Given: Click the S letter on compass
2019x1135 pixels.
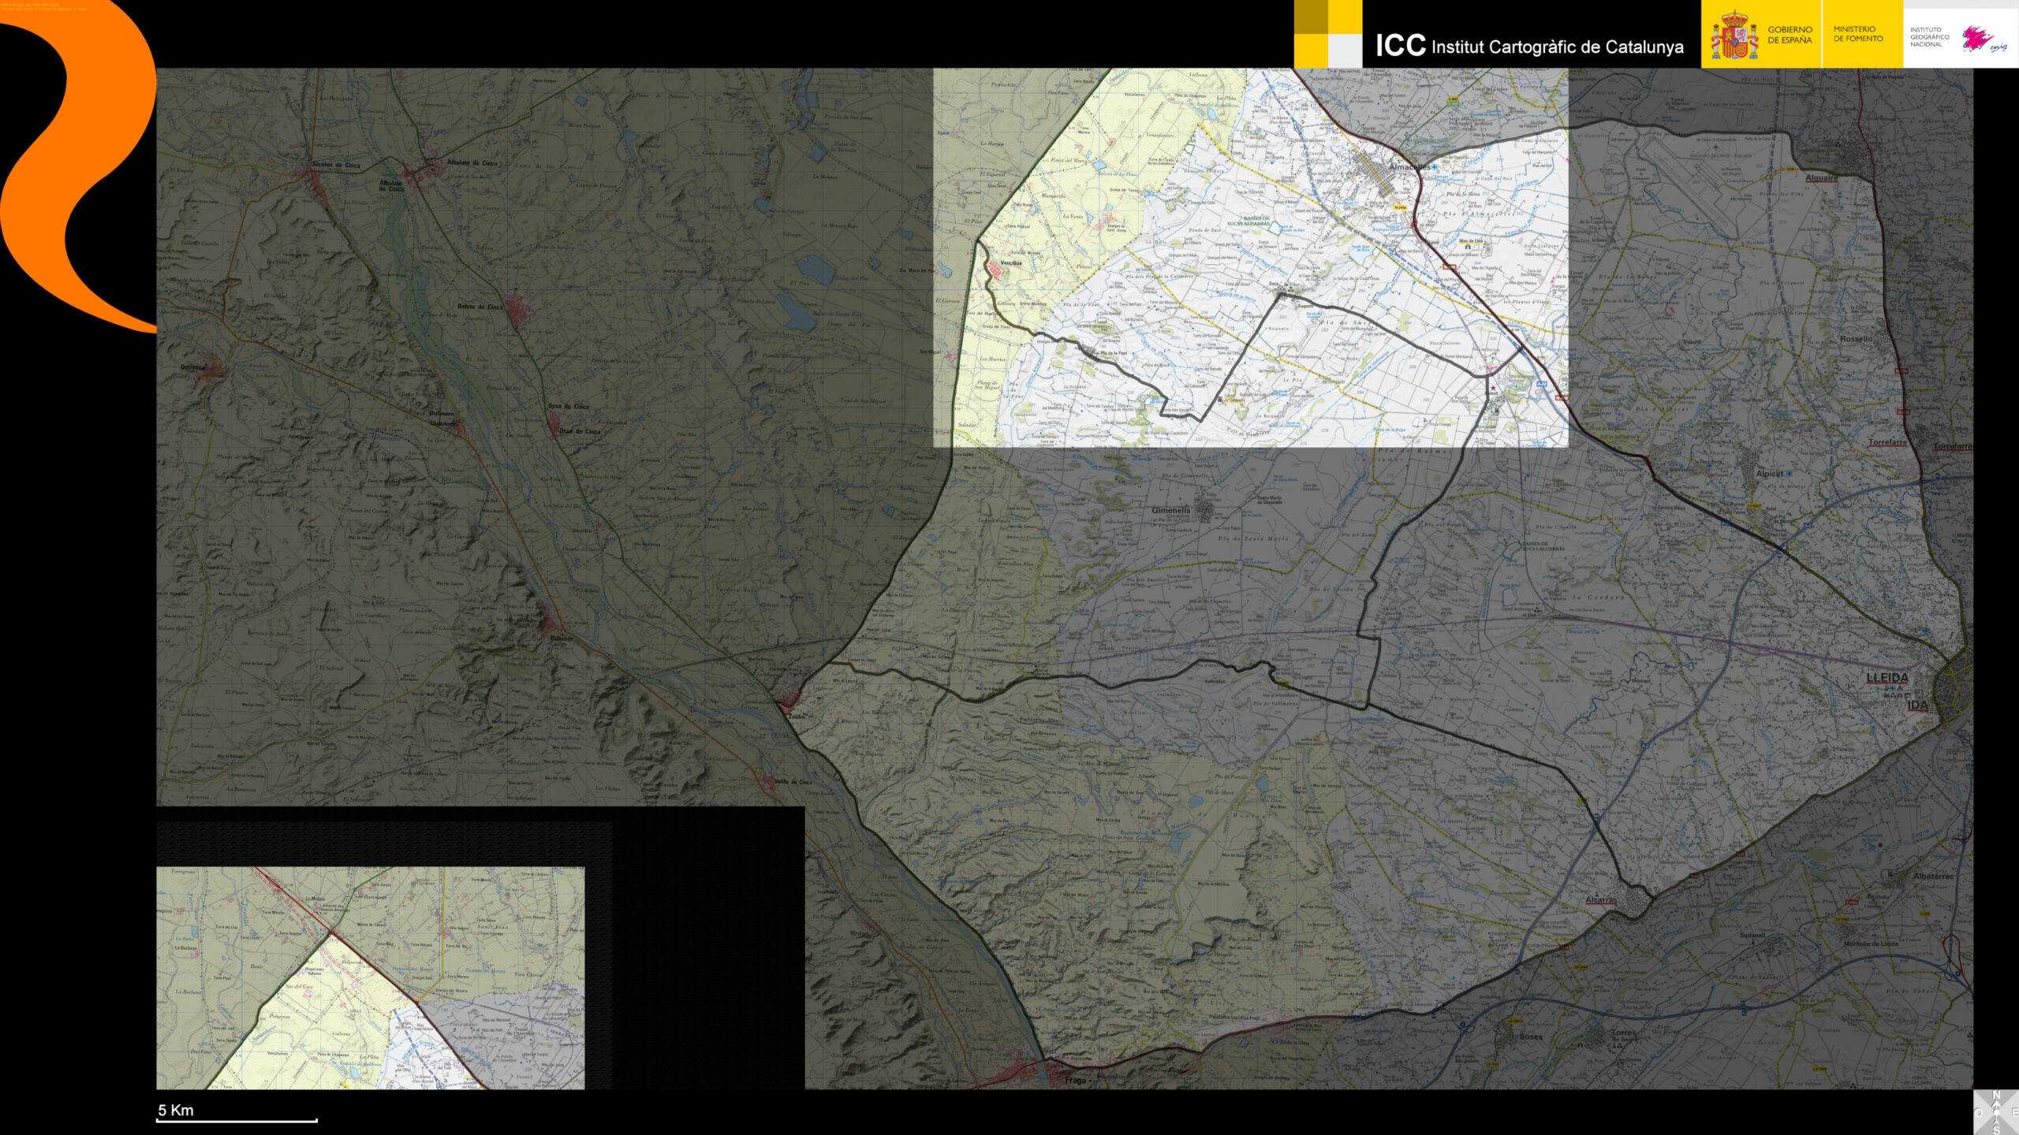Looking at the screenshot, I should (x=1996, y=1129).
